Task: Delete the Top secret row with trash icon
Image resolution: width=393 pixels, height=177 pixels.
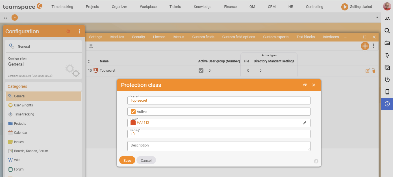Action: [374, 71]
